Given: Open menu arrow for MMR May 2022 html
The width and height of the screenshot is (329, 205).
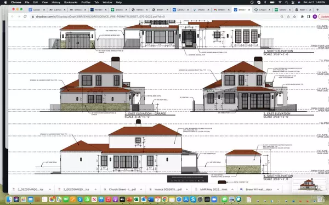Looking at the screenshot, I should [232, 190].
